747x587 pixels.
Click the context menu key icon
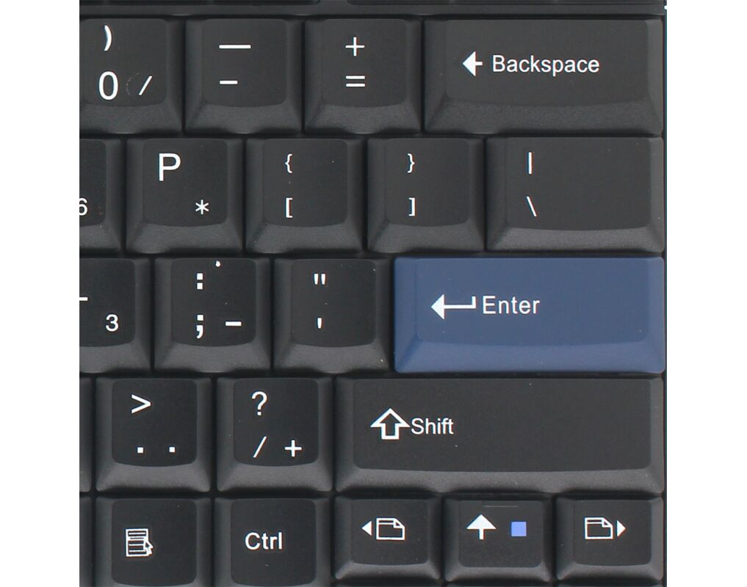[154, 542]
